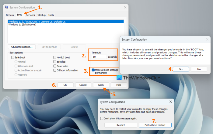
Task: Close the restart prompt dialog
Action: (171, 102)
